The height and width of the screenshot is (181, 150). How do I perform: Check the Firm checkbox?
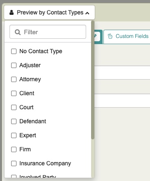tap(14, 149)
